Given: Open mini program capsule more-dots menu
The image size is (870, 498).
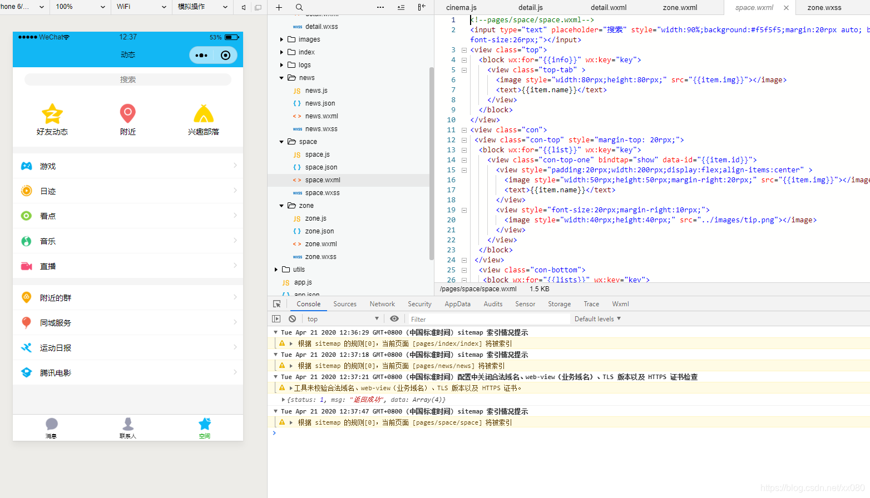Looking at the screenshot, I should (201, 55).
